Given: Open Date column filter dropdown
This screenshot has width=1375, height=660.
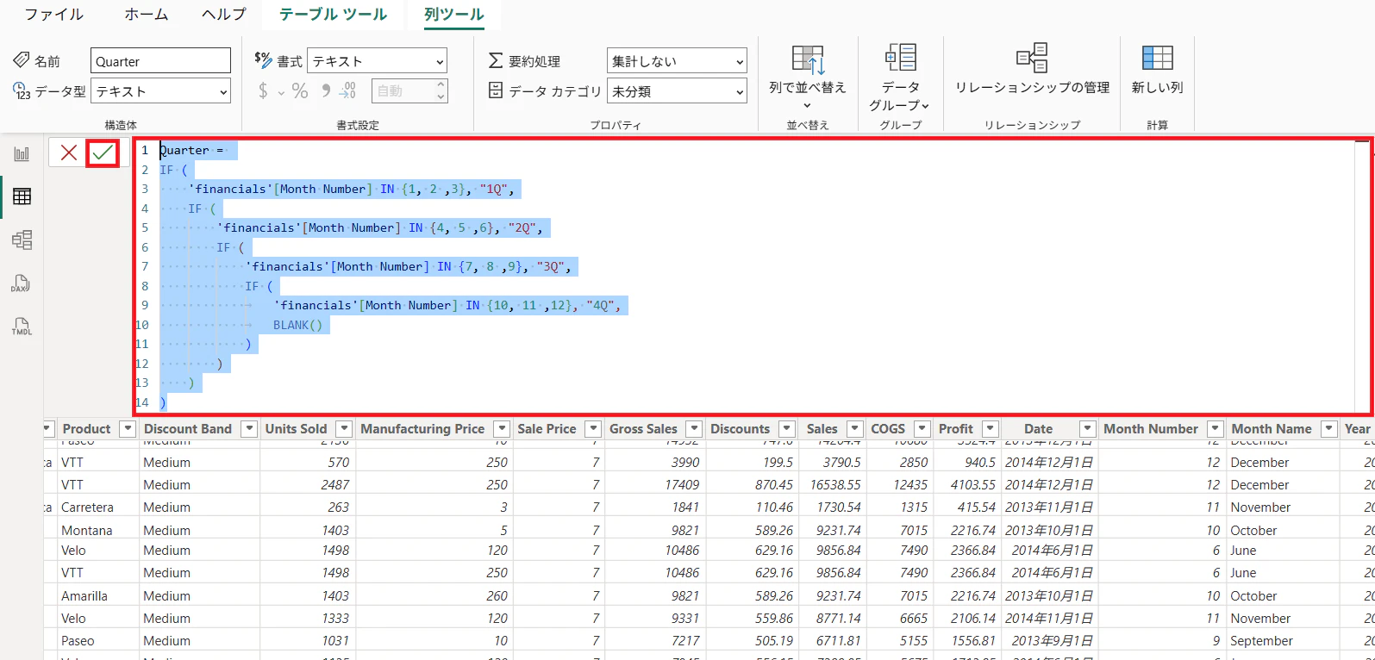Looking at the screenshot, I should (x=1088, y=428).
